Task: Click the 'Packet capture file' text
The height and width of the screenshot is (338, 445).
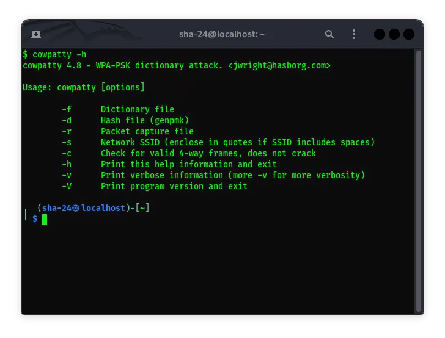Action: click(x=147, y=131)
